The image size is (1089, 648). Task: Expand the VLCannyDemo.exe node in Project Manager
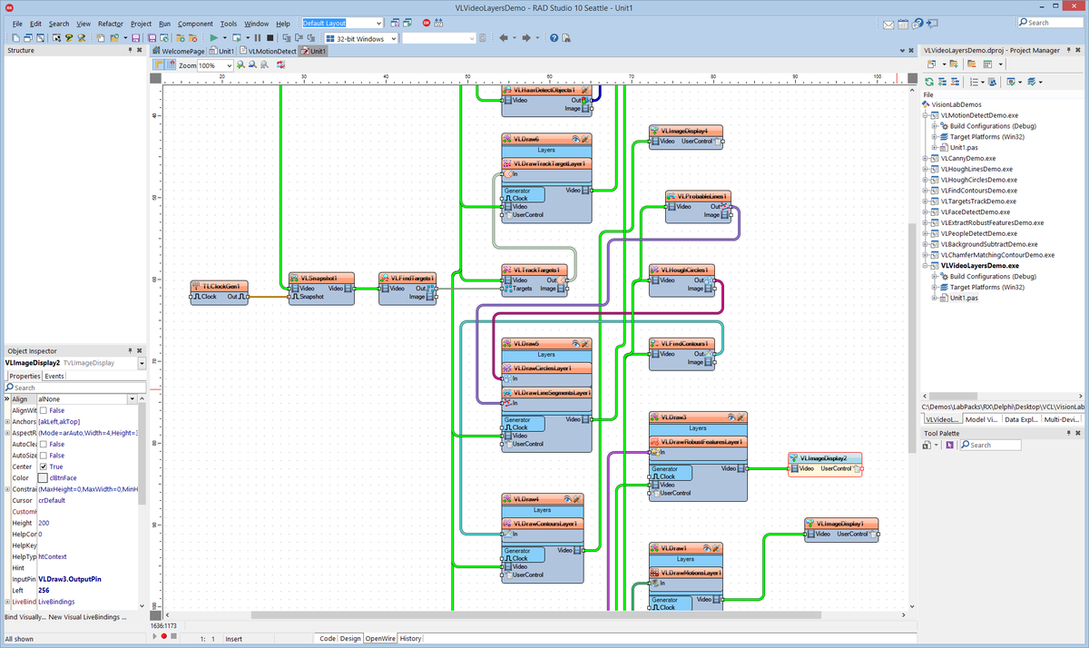(x=925, y=158)
